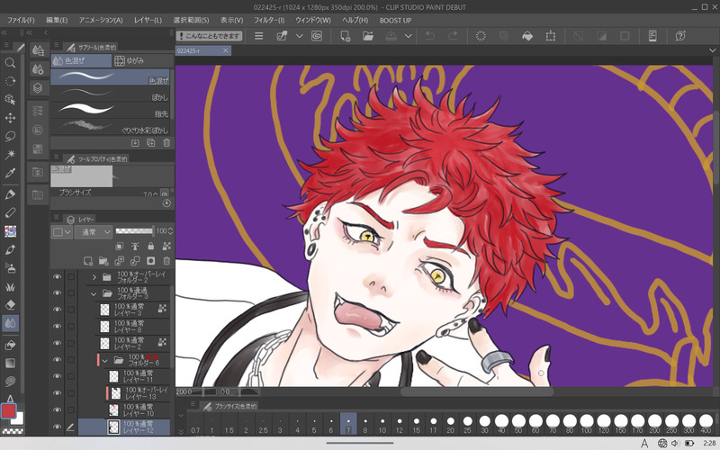This screenshot has height=450, width=720.
Task: Toggle lock transparent pixels checker icon
Action: 166,247
